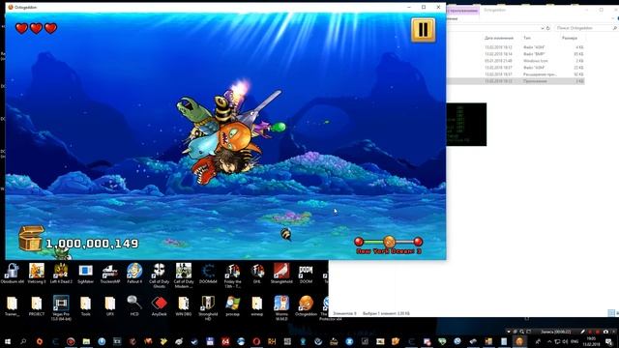Image resolution: width=619 pixels, height=348 pixels.
Task: Click the score text 1,000,000,149
Action: [x=93, y=244]
